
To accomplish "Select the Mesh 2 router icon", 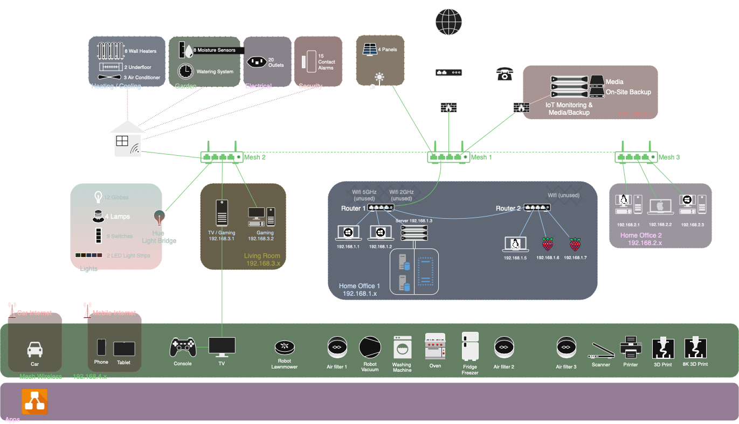I will click(222, 152).
